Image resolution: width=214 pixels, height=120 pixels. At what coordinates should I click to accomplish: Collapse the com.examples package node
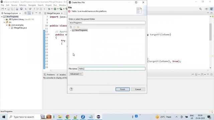(x=7, y=25)
